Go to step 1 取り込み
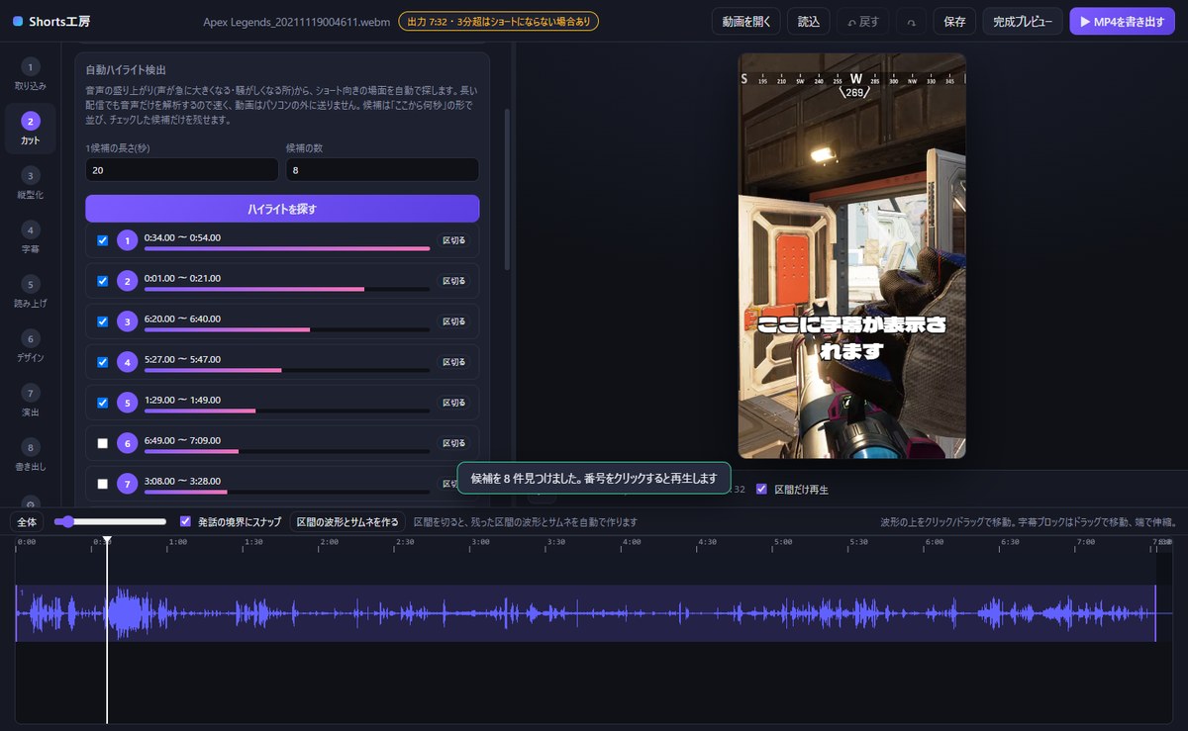1188x731 pixels. click(30, 73)
